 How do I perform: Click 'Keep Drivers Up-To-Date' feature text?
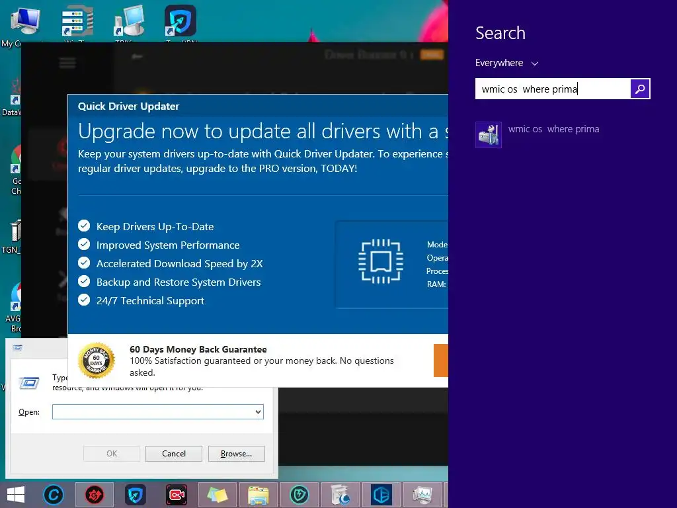(155, 227)
